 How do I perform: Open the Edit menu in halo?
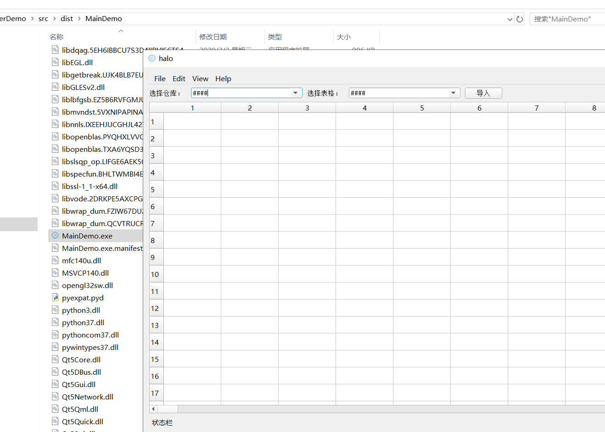pyautogui.click(x=179, y=78)
